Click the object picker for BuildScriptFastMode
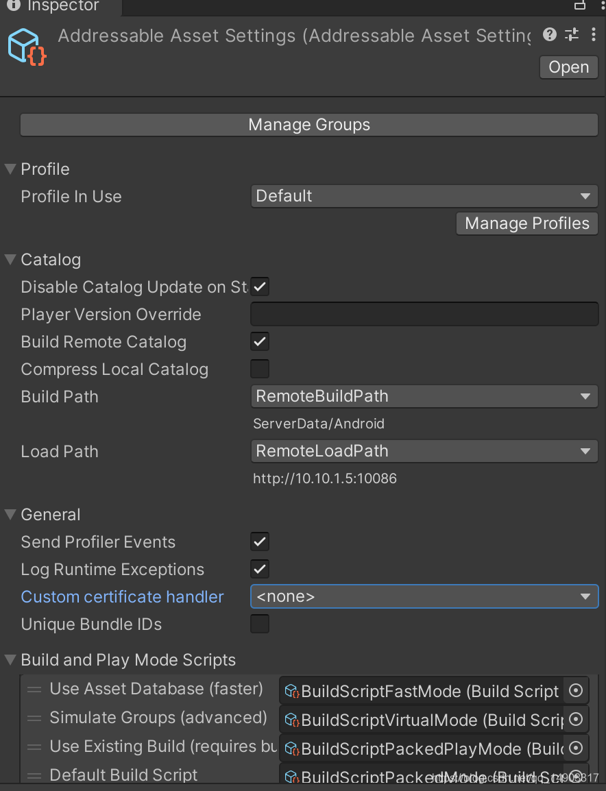 (575, 691)
